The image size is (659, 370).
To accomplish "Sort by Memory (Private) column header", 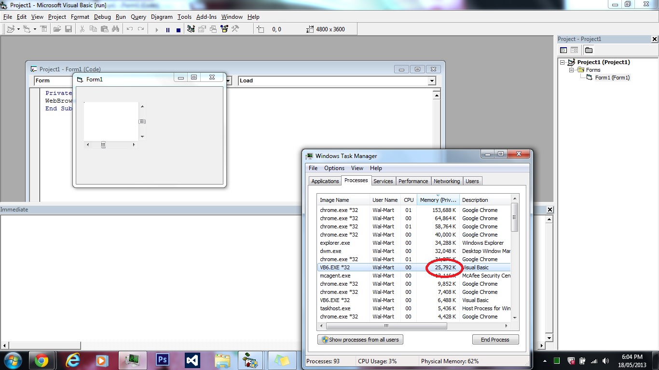I will point(438,200).
